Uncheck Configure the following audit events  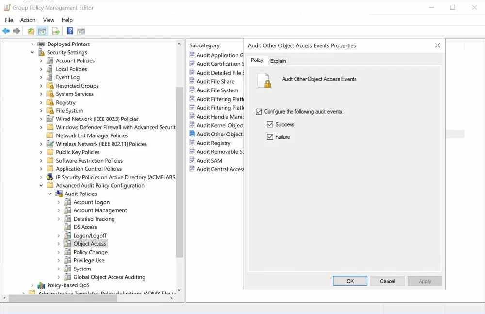coord(259,112)
